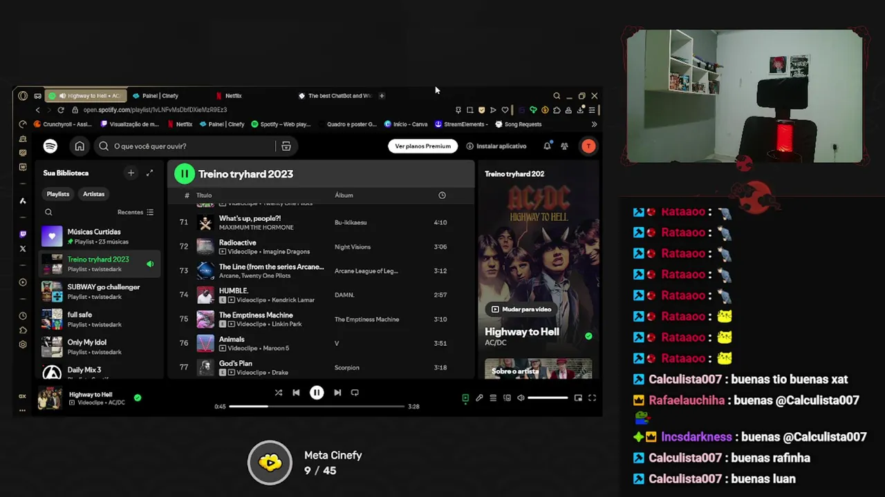The height and width of the screenshot is (497, 885).
Task: Open Twitch icon in browser sidebar
Action: pyautogui.click(x=23, y=234)
